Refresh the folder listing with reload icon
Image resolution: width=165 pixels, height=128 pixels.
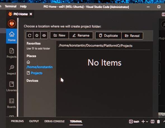pyautogui.click(x=30, y=36)
